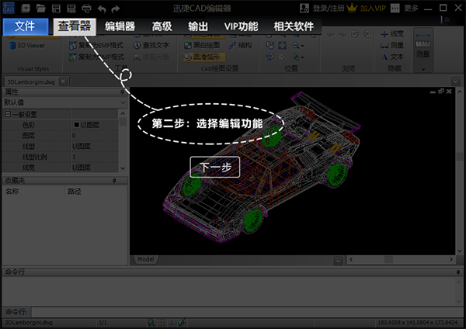Switch to the 查看器 ribbon tab
Viewport: 466px width, 329px height.
(x=75, y=26)
